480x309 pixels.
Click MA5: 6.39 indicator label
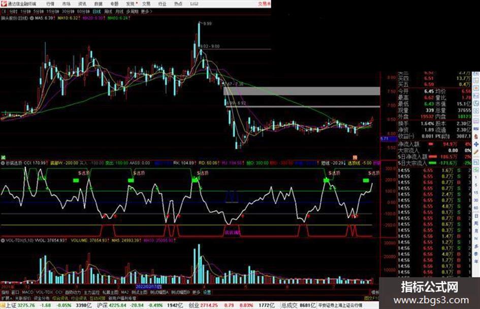coord(45,18)
